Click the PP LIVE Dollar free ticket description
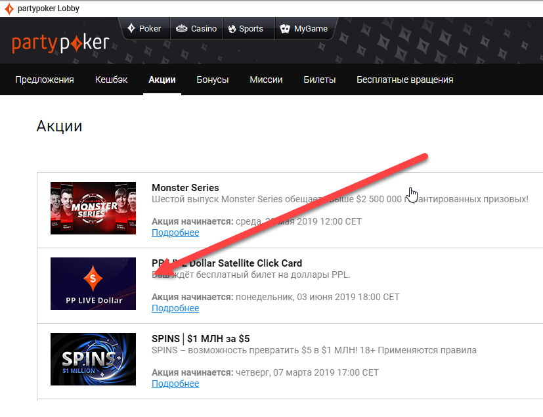The height and width of the screenshot is (417, 543). [x=251, y=274]
